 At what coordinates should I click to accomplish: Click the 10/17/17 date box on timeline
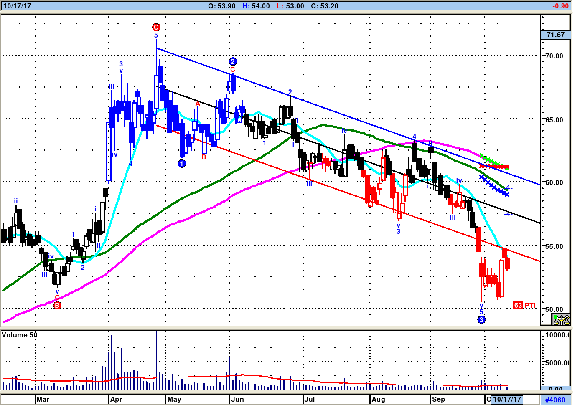coord(507,399)
